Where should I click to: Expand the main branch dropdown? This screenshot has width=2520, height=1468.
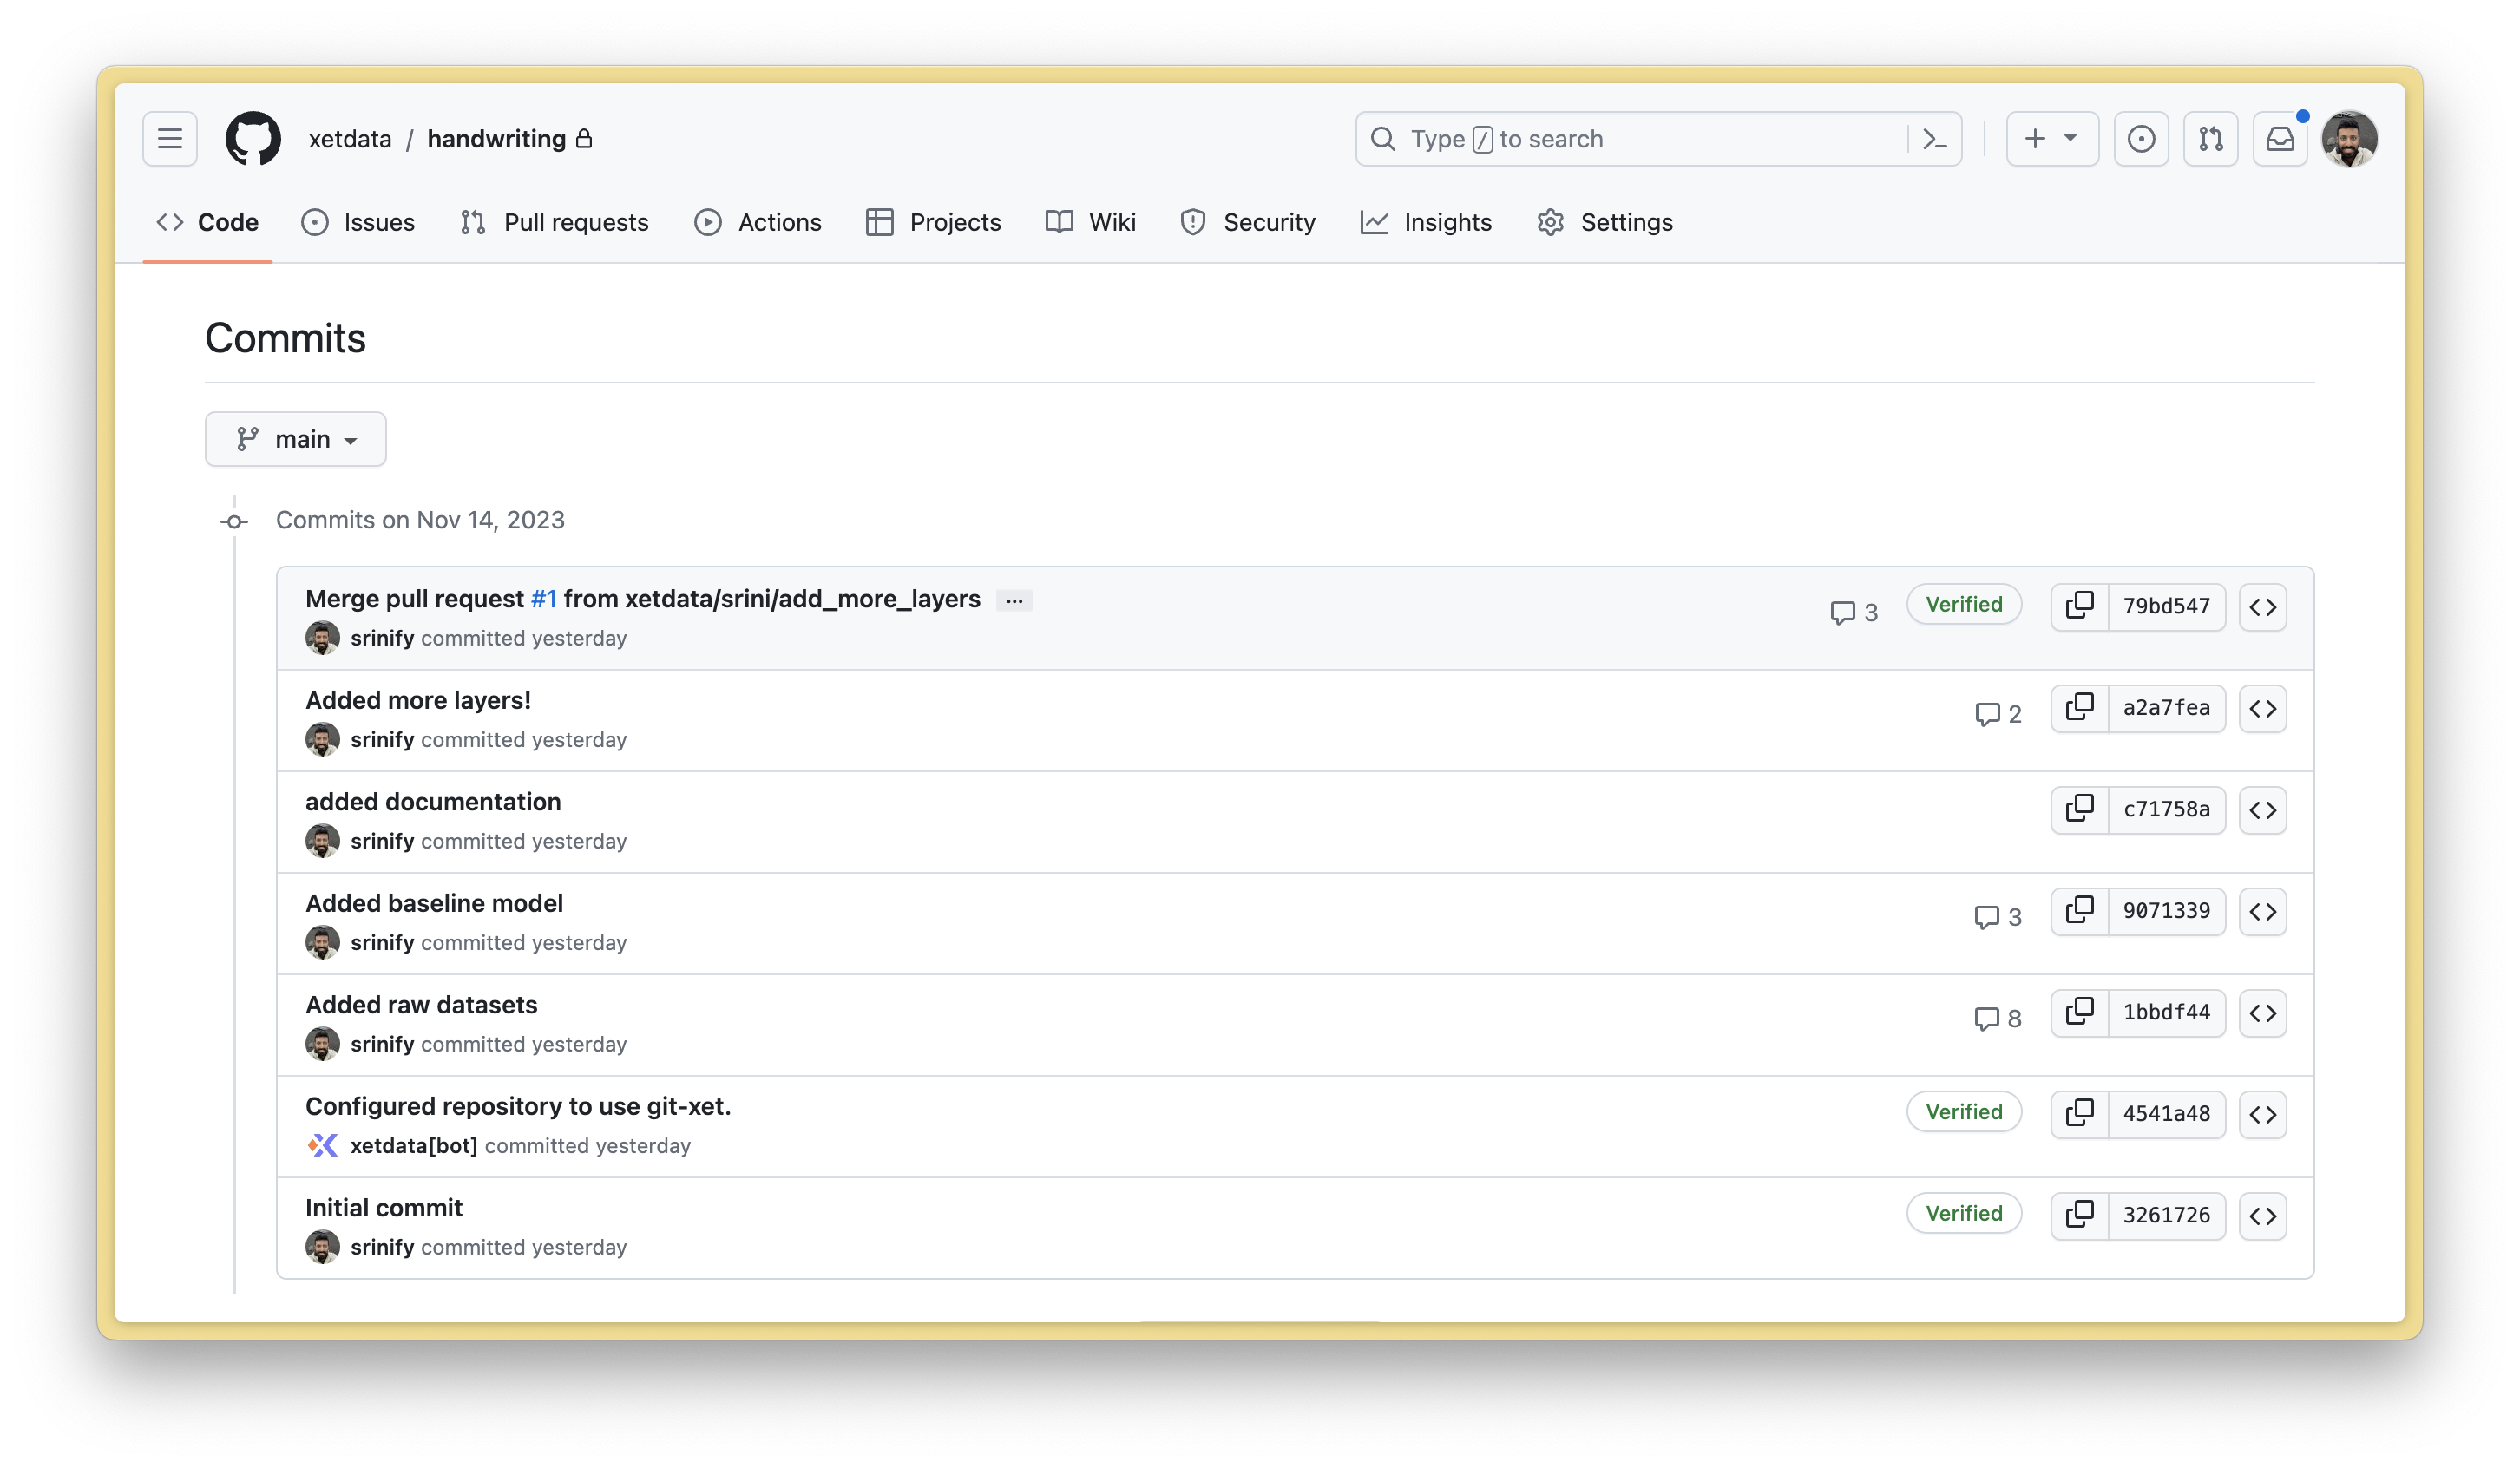tap(296, 439)
